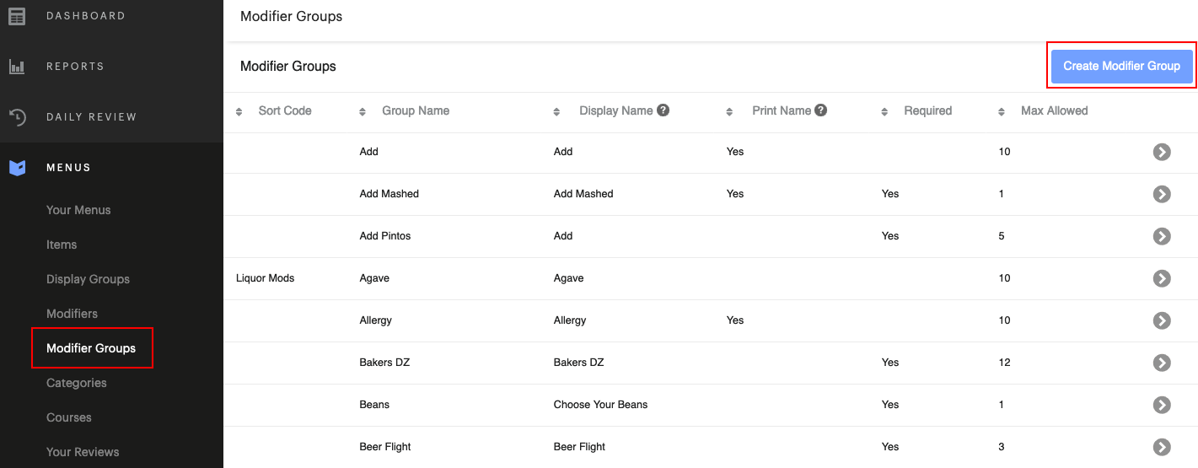Open the Courses sidebar item
The width and height of the screenshot is (1198, 468).
68,417
